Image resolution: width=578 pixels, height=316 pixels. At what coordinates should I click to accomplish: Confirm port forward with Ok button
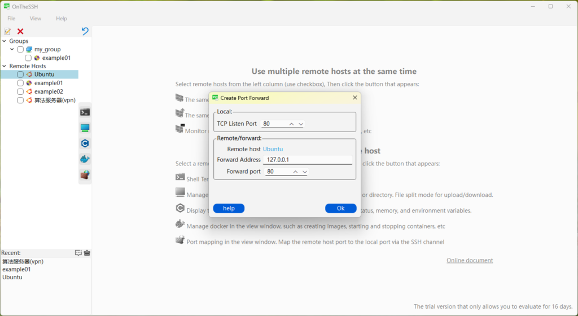click(x=340, y=208)
